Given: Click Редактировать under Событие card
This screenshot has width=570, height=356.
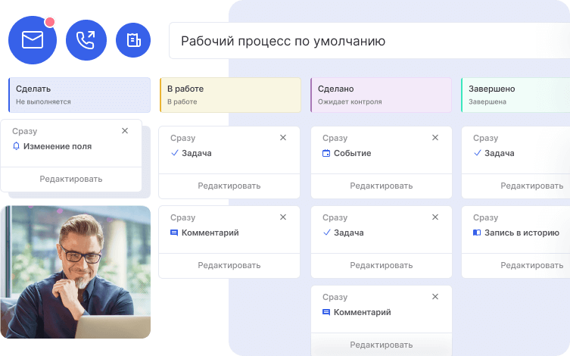Looking at the screenshot, I should (382, 186).
